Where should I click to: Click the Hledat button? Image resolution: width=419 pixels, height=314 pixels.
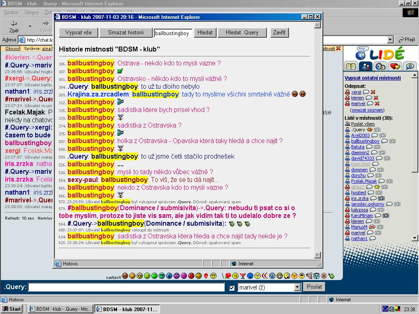(205, 33)
